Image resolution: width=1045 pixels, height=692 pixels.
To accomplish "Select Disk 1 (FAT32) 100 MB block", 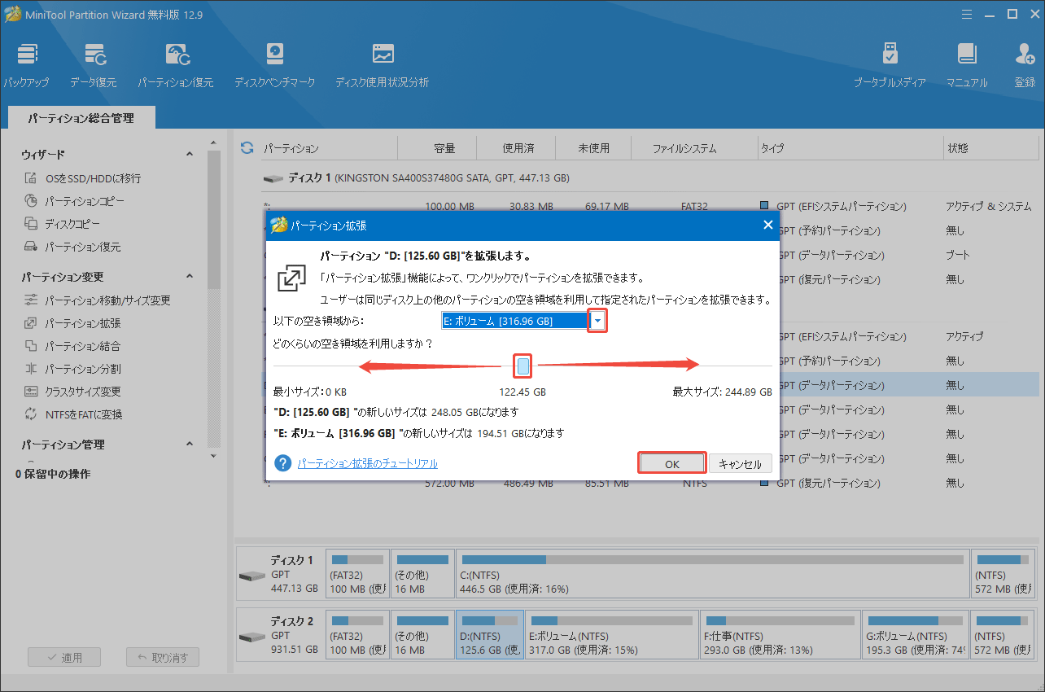I will (x=356, y=574).
